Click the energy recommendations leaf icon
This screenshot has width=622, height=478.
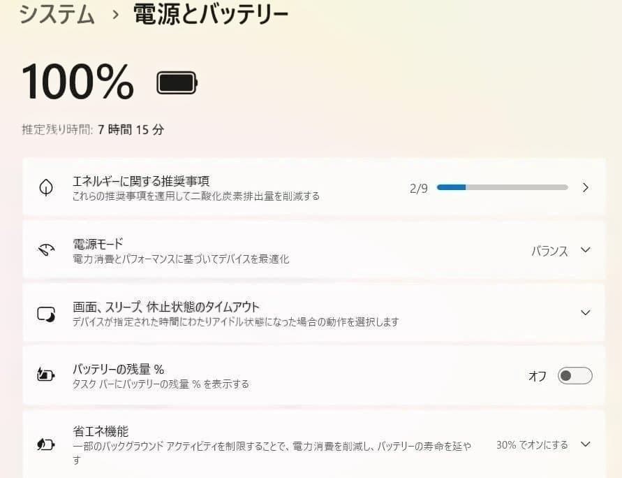click(x=45, y=187)
